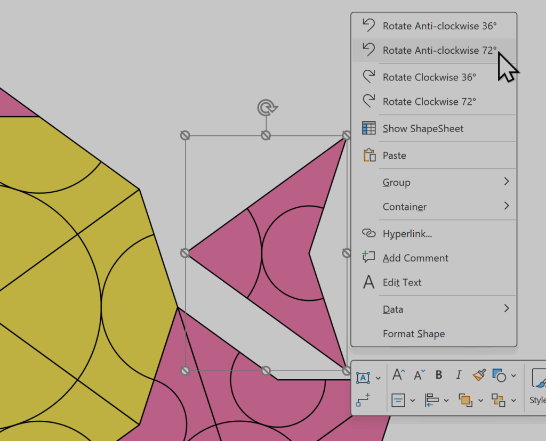Click the Paste clipboard icon
Screen dimensions: 546x441
tap(369, 156)
